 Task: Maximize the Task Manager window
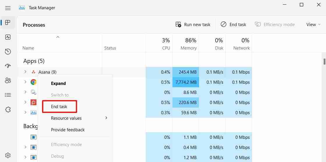302,5
